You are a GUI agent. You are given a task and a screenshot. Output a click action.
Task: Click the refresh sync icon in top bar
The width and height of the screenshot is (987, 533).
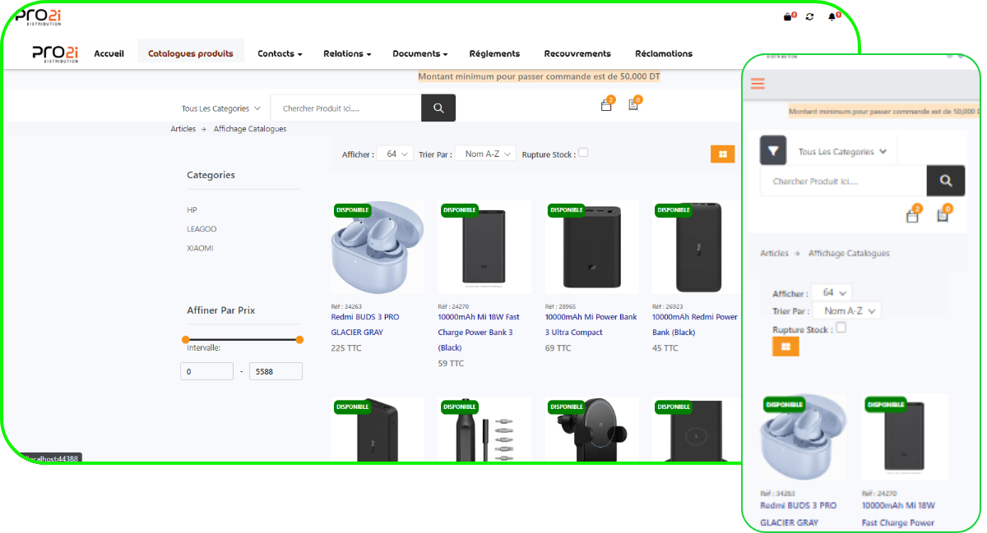click(809, 16)
